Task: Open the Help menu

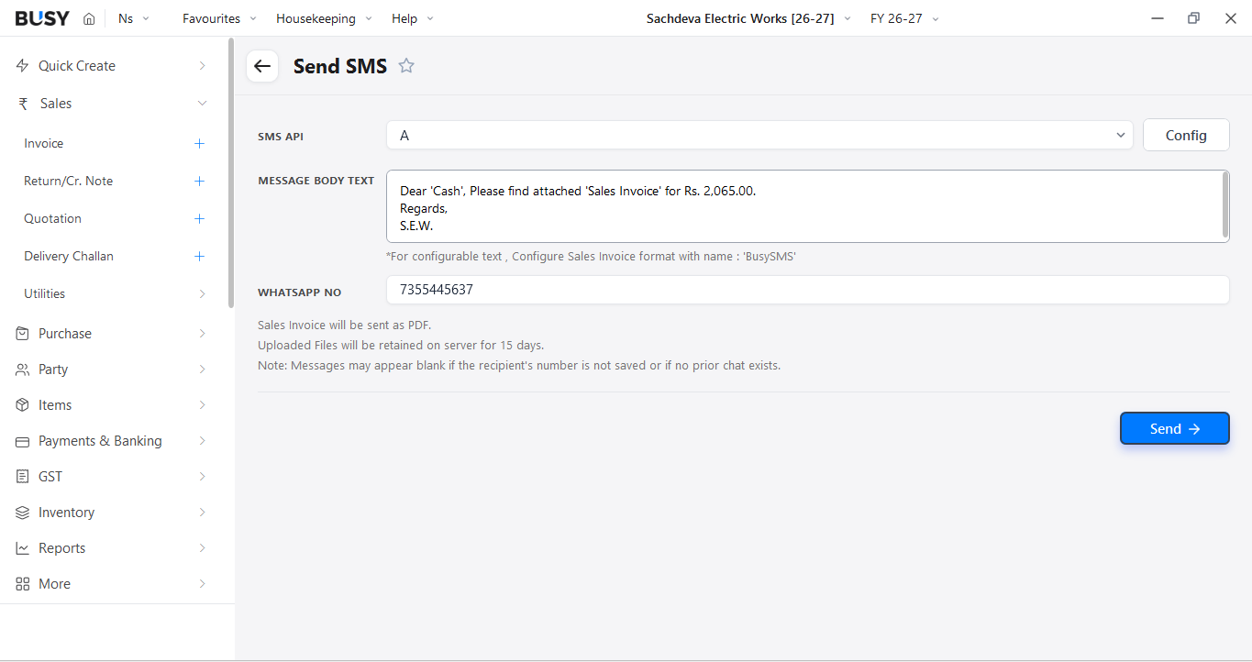Action: pyautogui.click(x=413, y=18)
